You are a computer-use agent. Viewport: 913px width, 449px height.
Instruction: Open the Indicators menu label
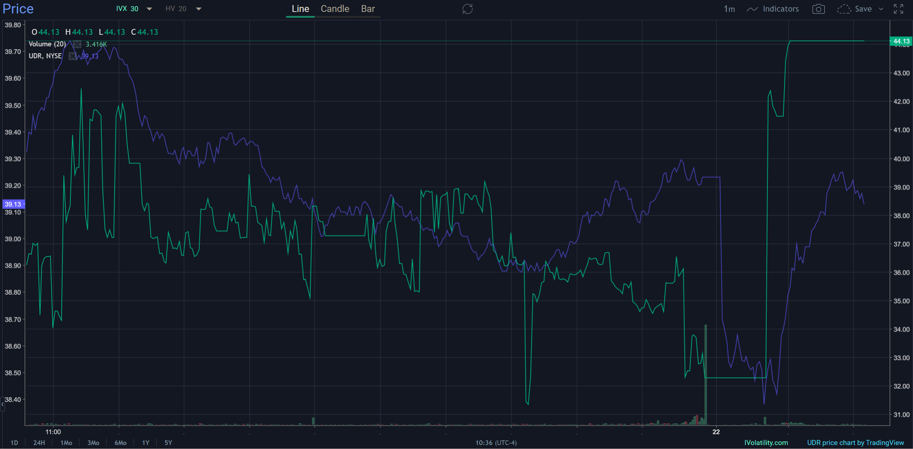pyautogui.click(x=781, y=9)
